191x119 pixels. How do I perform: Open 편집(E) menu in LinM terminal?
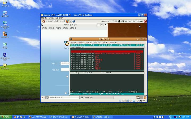click(x=81, y=42)
